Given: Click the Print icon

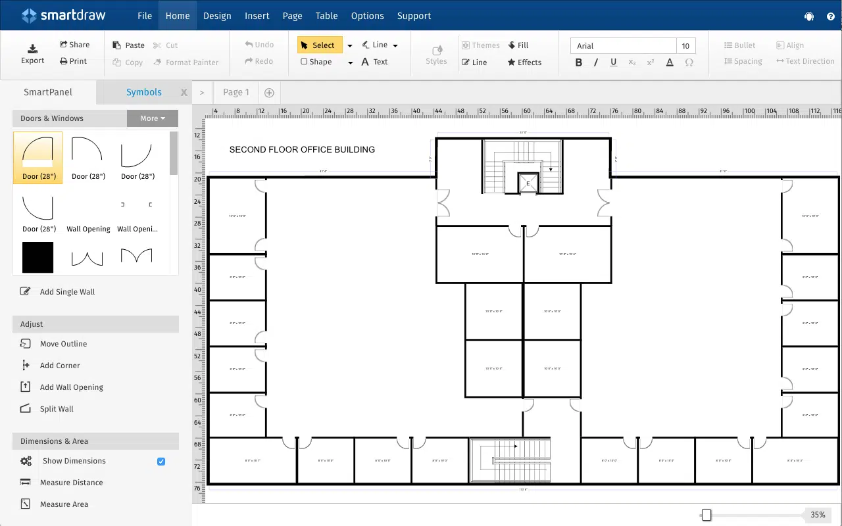Looking at the screenshot, I should [x=64, y=61].
